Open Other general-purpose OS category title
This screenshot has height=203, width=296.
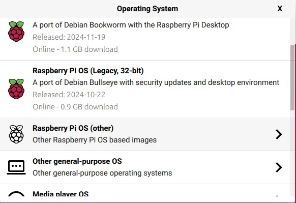tap(77, 161)
